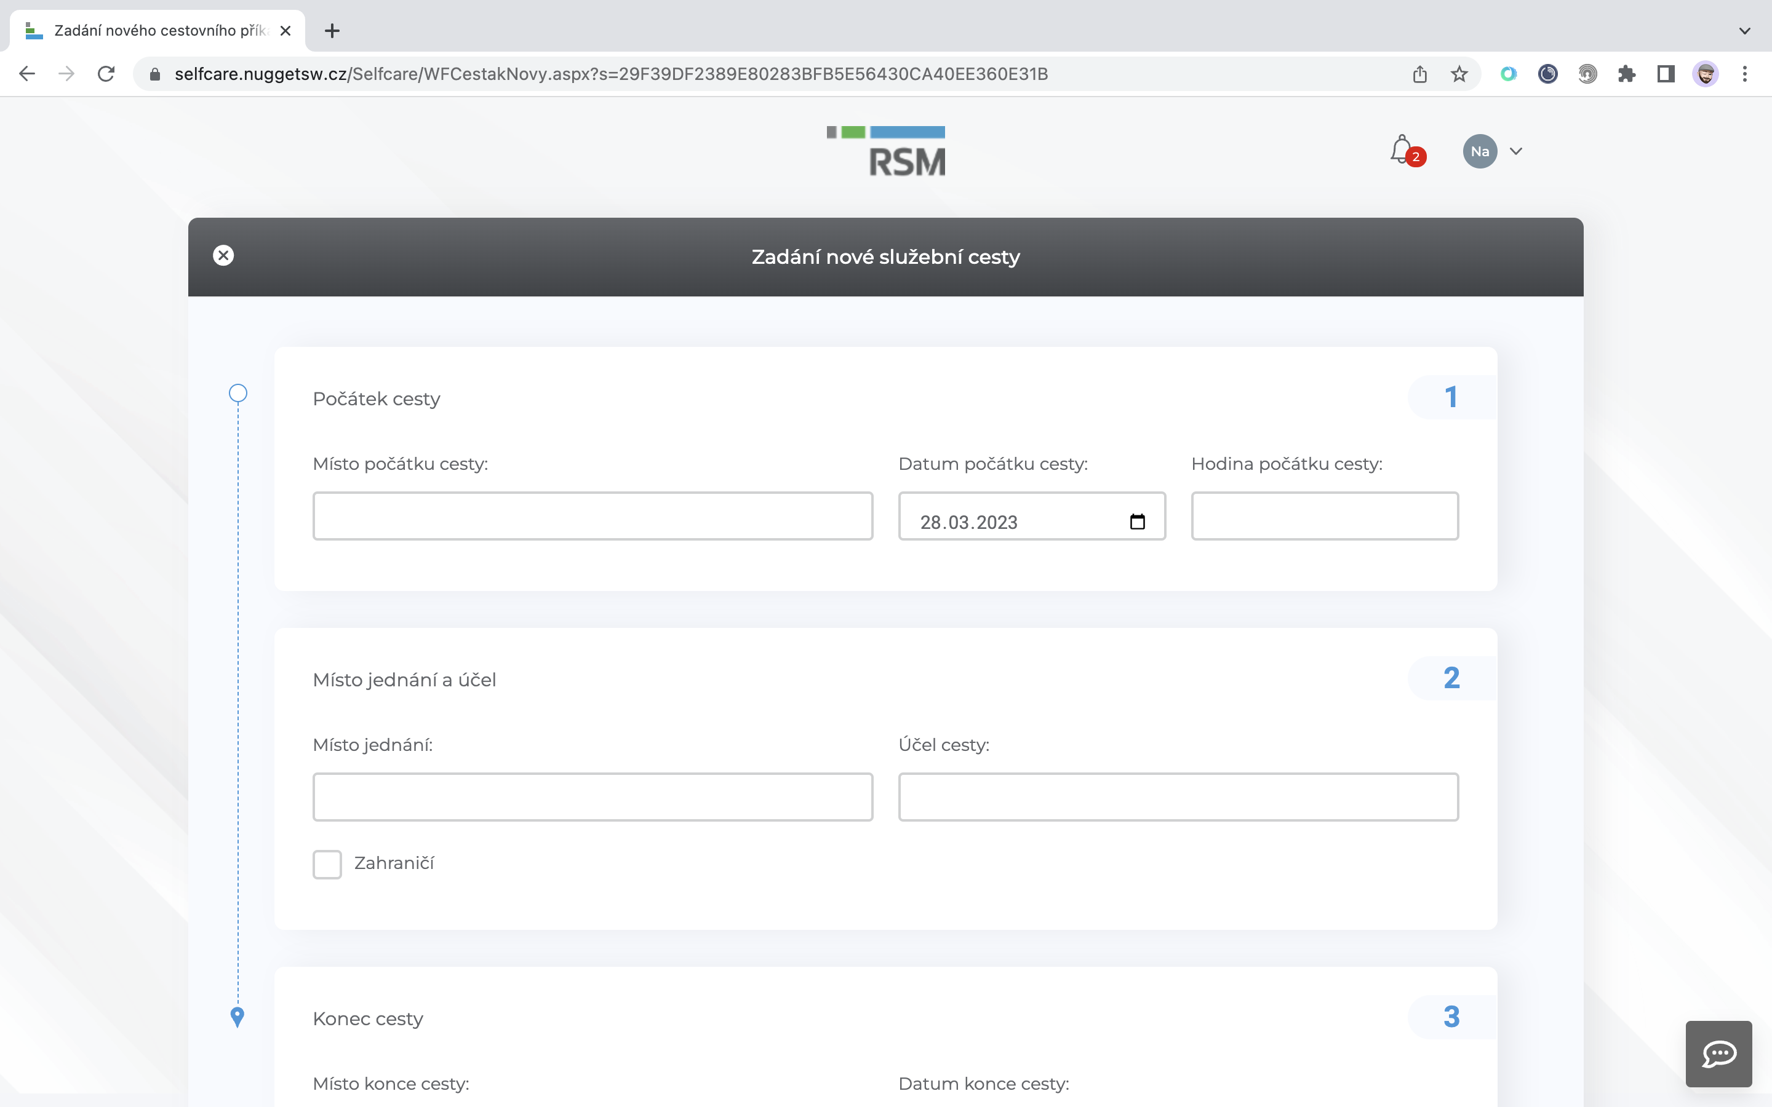Click the timeline end pin marker
The width and height of the screenshot is (1772, 1107).
point(237,1017)
